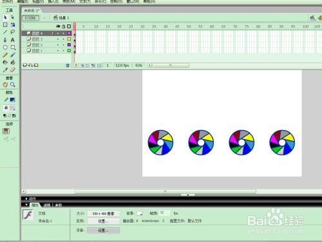
Task: Switch to the Filters tab
Action: click(x=47, y=205)
